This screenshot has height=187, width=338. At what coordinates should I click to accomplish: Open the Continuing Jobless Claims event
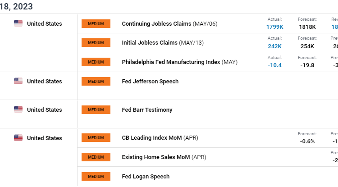coord(156,23)
